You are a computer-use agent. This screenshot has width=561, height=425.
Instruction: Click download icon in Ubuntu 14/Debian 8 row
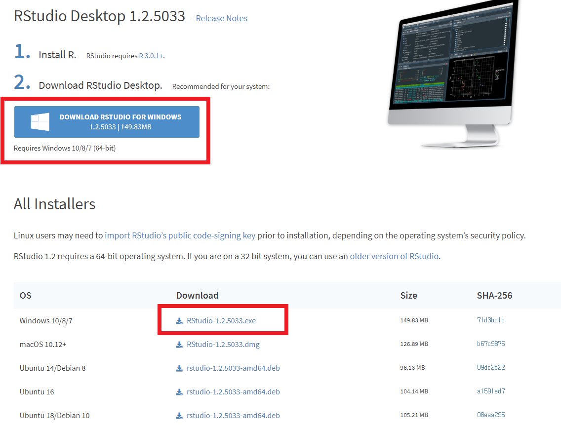[179, 368]
